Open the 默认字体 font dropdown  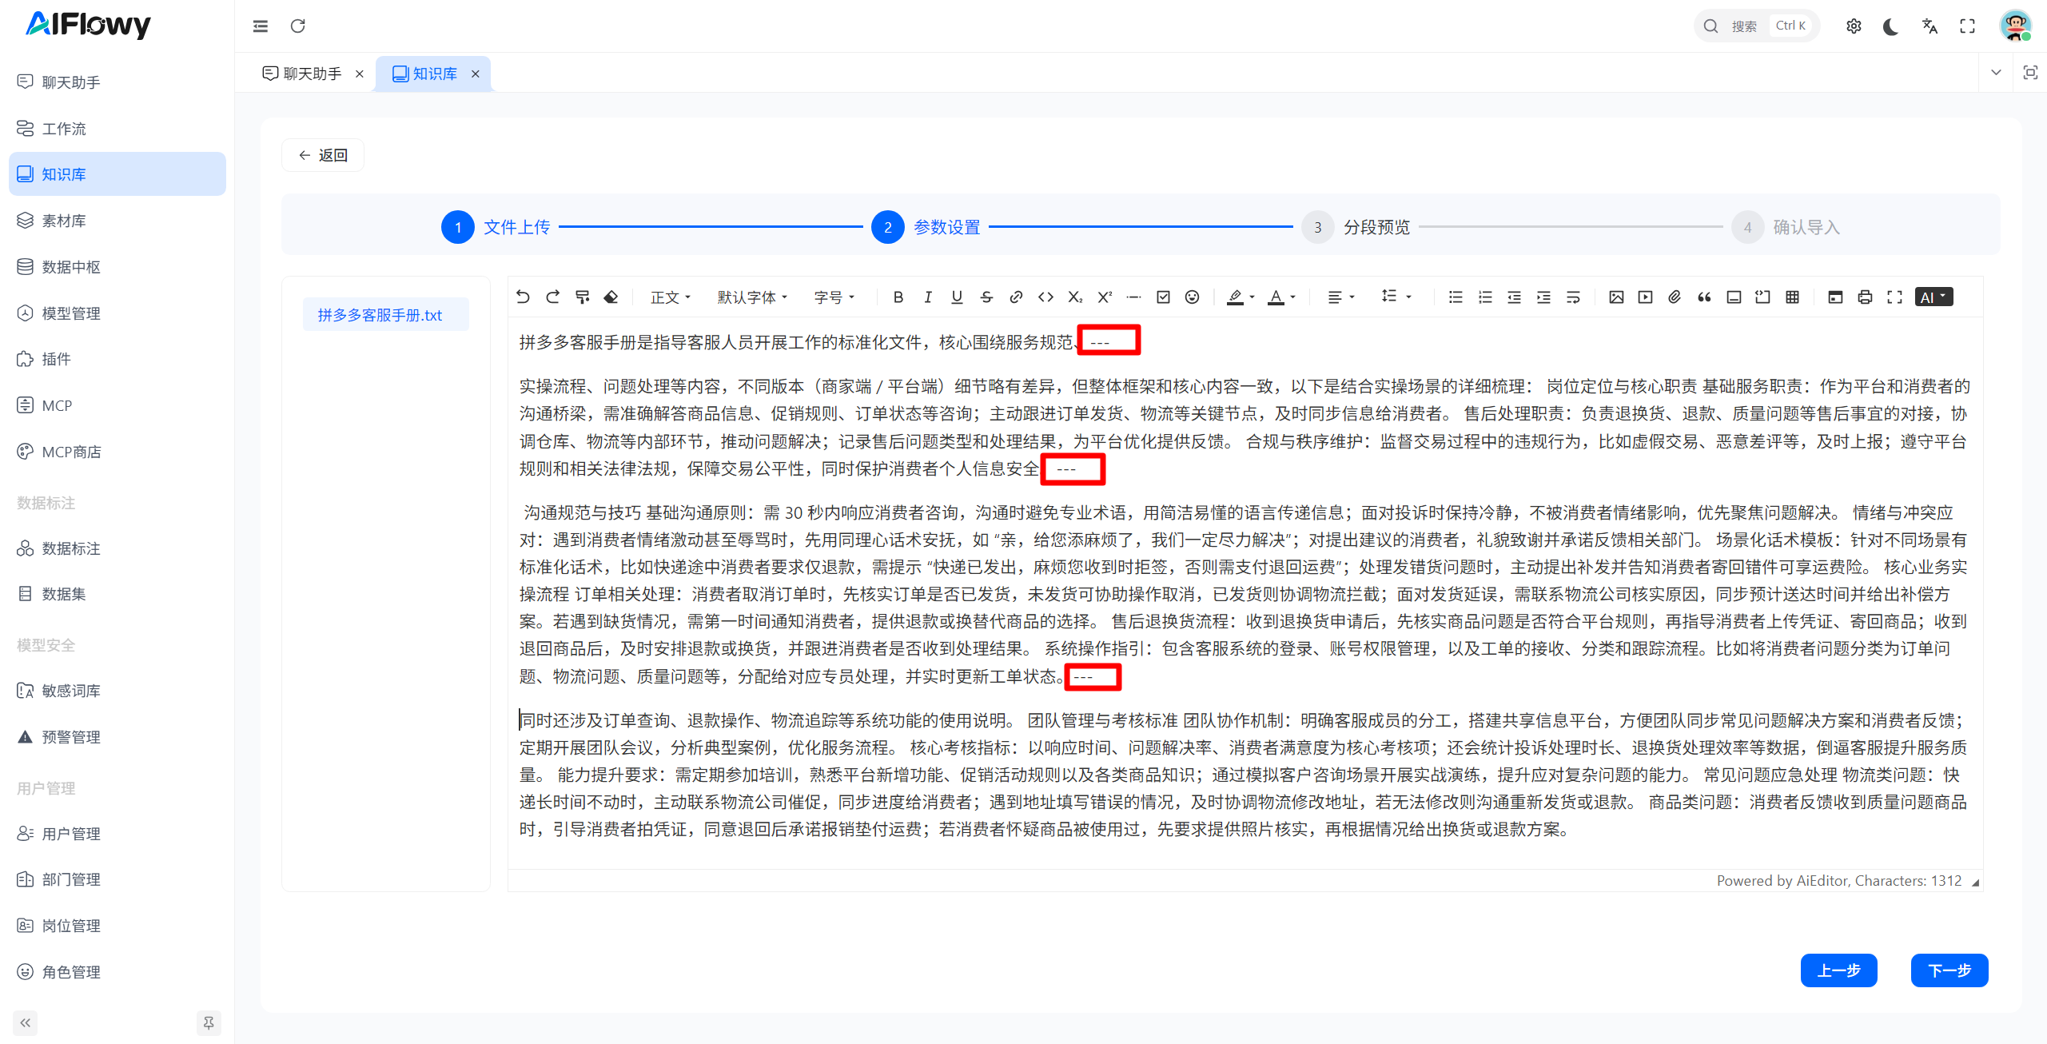(x=752, y=297)
